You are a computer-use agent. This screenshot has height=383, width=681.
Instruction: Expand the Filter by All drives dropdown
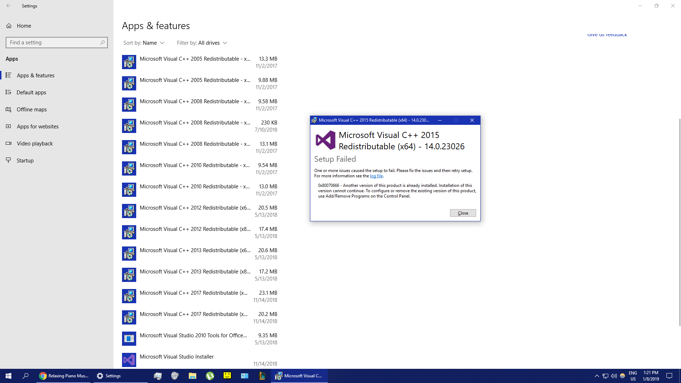tap(202, 43)
